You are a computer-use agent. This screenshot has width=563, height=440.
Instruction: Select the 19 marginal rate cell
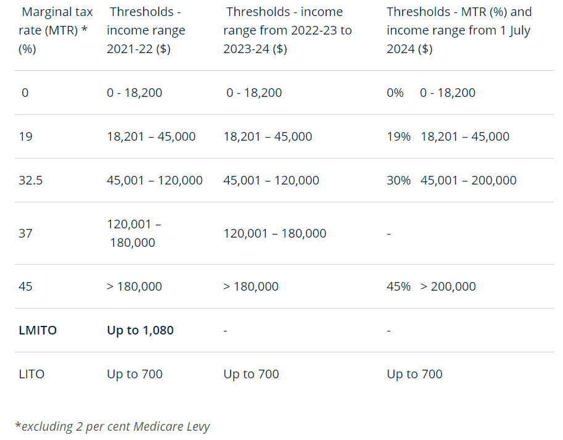[25, 136]
